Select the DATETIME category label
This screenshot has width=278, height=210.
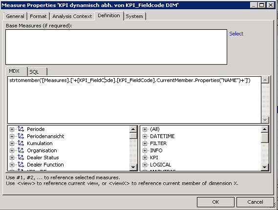click(x=162, y=136)
